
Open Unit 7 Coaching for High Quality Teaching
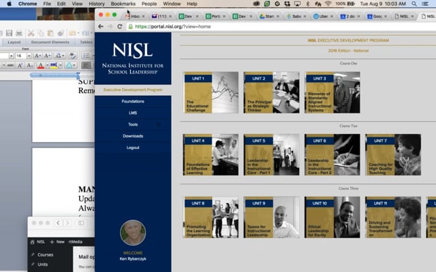(393, 154)
